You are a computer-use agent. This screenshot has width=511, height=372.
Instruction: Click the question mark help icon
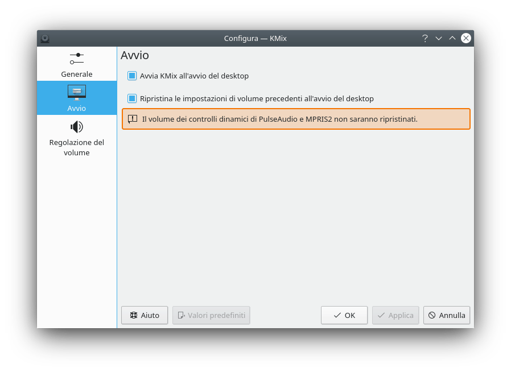pos(425,38)
